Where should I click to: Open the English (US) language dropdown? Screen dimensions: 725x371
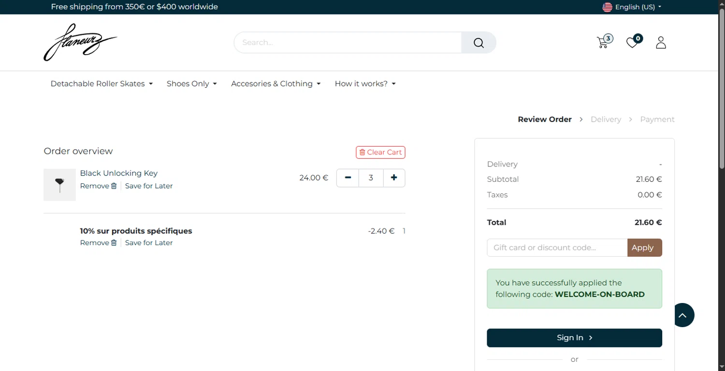(632, 7)
